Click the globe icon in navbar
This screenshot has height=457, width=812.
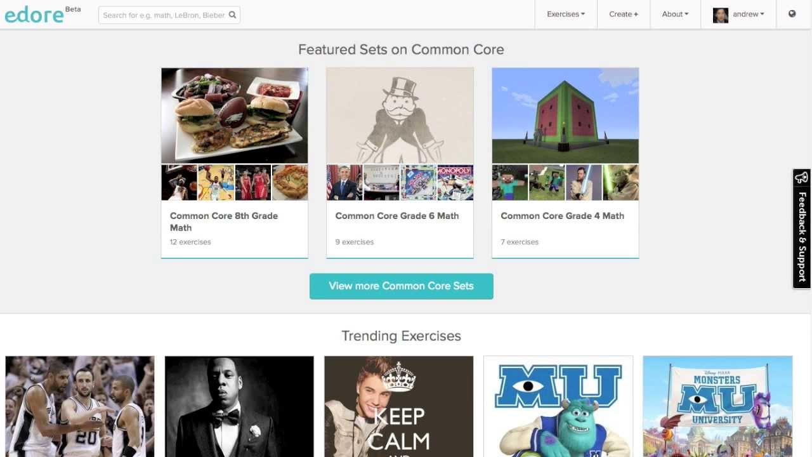pyautogui.click(x=792, y=14)
